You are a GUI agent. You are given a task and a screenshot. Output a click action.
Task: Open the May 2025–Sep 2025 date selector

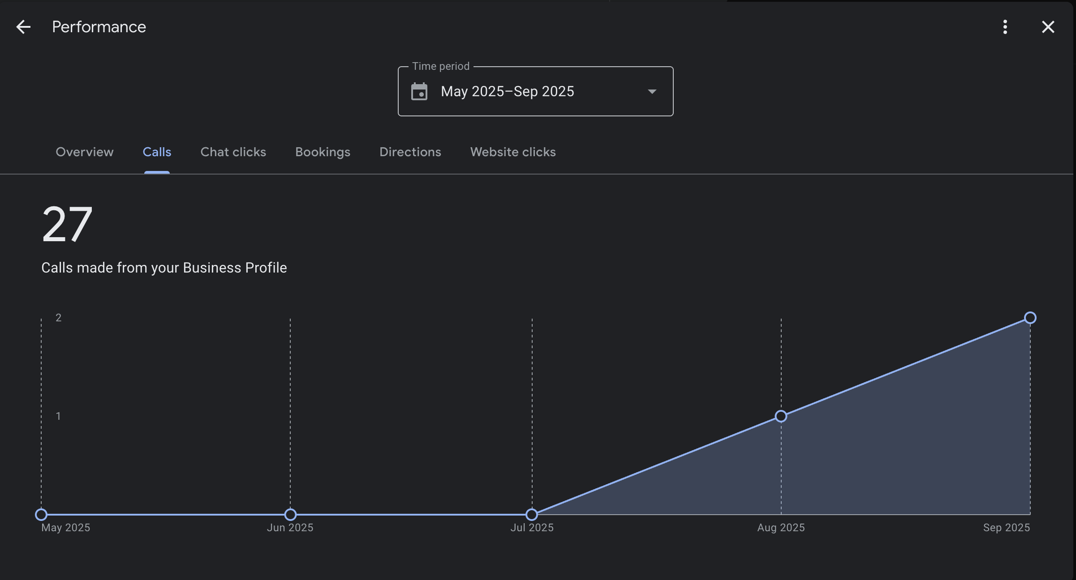coord(507,92)
